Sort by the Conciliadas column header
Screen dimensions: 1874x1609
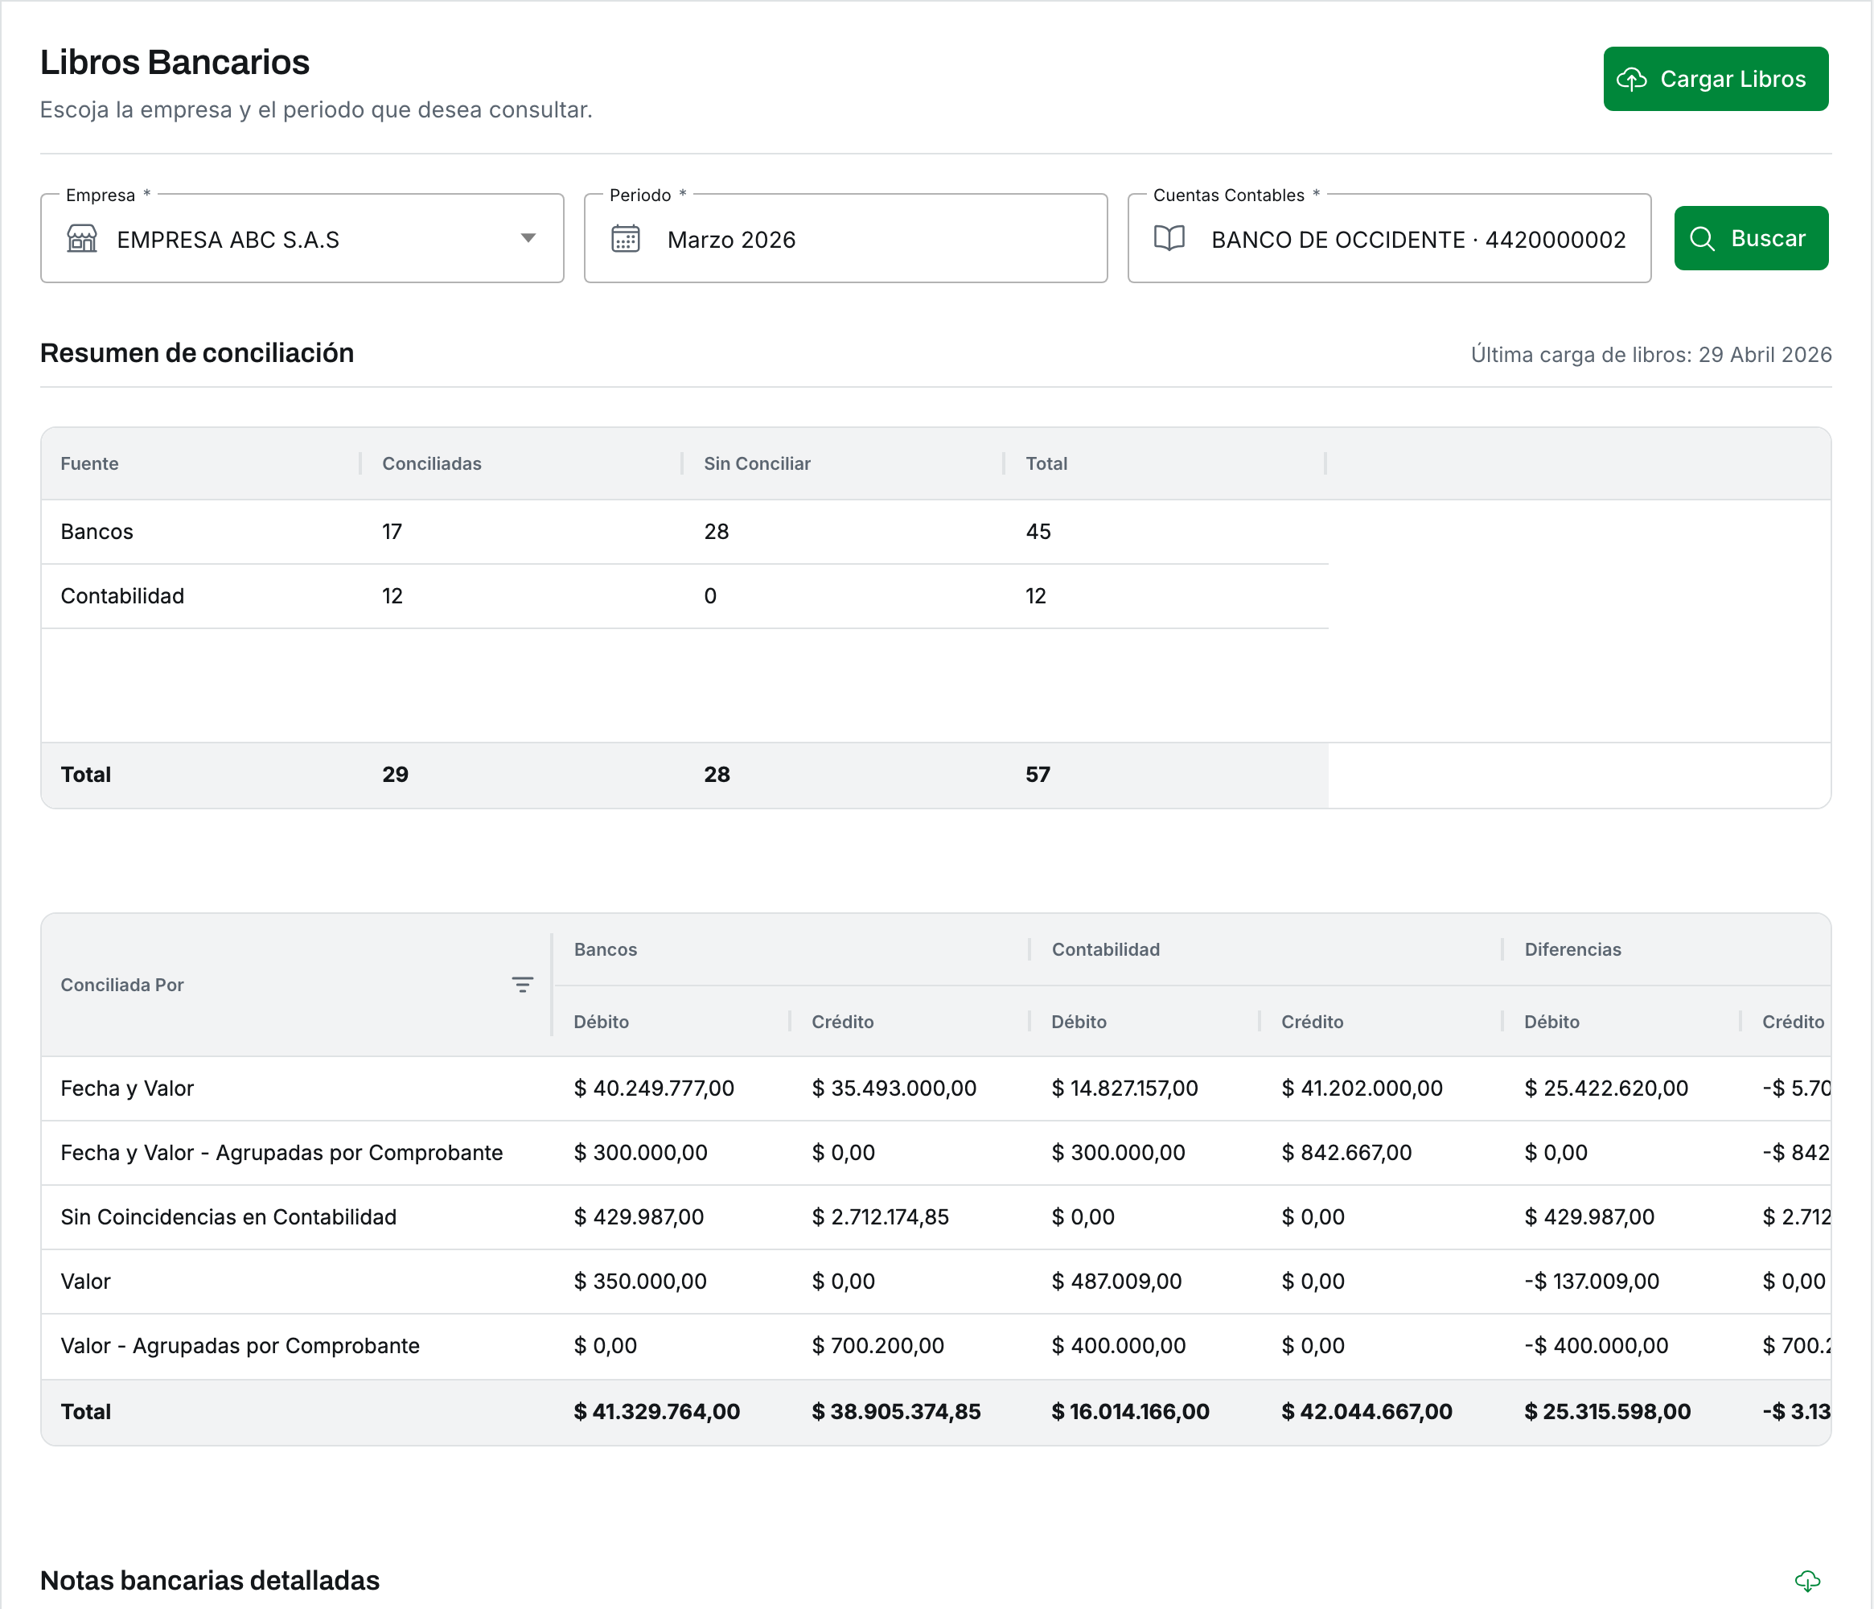point(431,464)
